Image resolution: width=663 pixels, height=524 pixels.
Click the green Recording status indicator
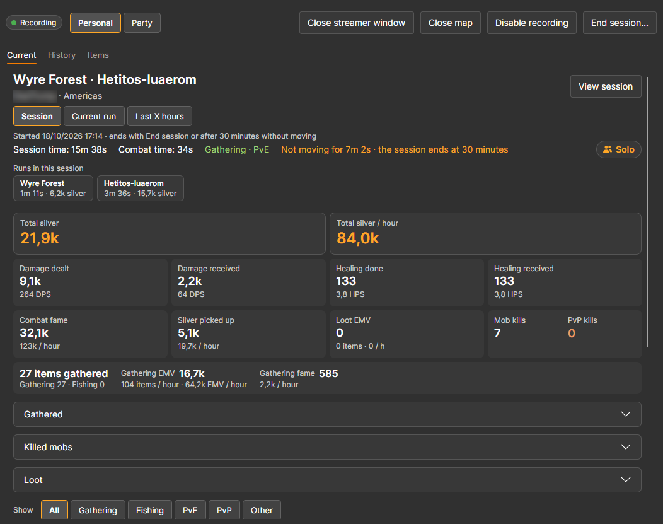pos(34,23)
